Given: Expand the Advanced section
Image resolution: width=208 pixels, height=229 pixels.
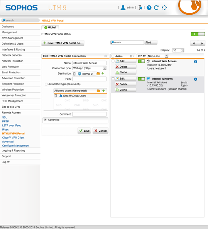Looking at the screenshot, I should click(x=45, y=120).
